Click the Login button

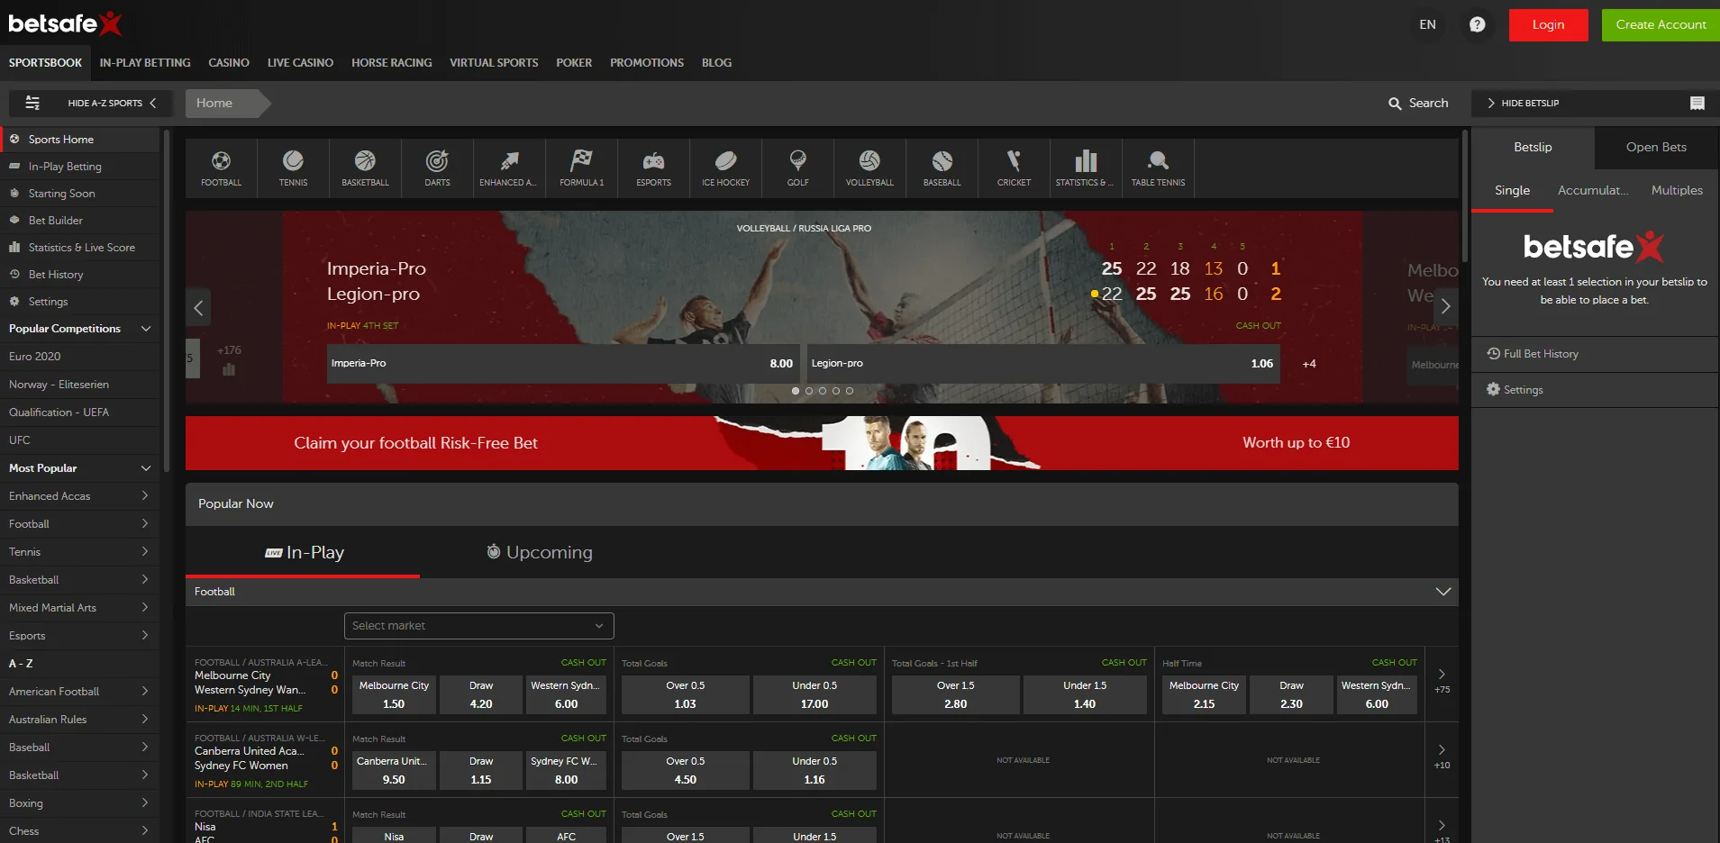[x=1548, y=24]
